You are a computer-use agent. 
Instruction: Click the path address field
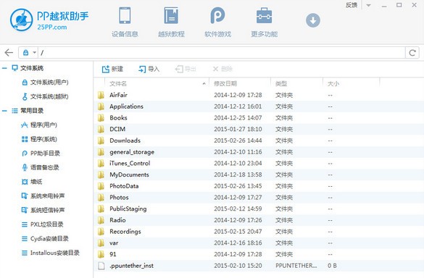pos(222,52)
